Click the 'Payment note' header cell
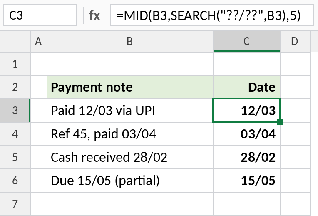The image size is (318, 216). point(130,87)
